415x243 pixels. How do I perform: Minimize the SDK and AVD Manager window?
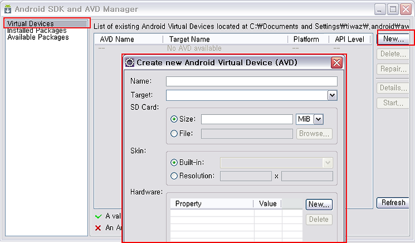(380, 9)
